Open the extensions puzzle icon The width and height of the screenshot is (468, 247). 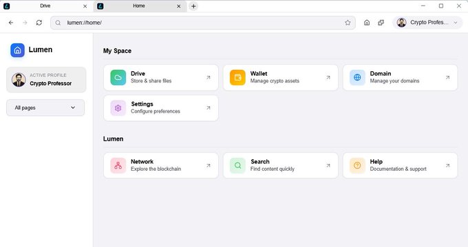(x=381, y=23)
